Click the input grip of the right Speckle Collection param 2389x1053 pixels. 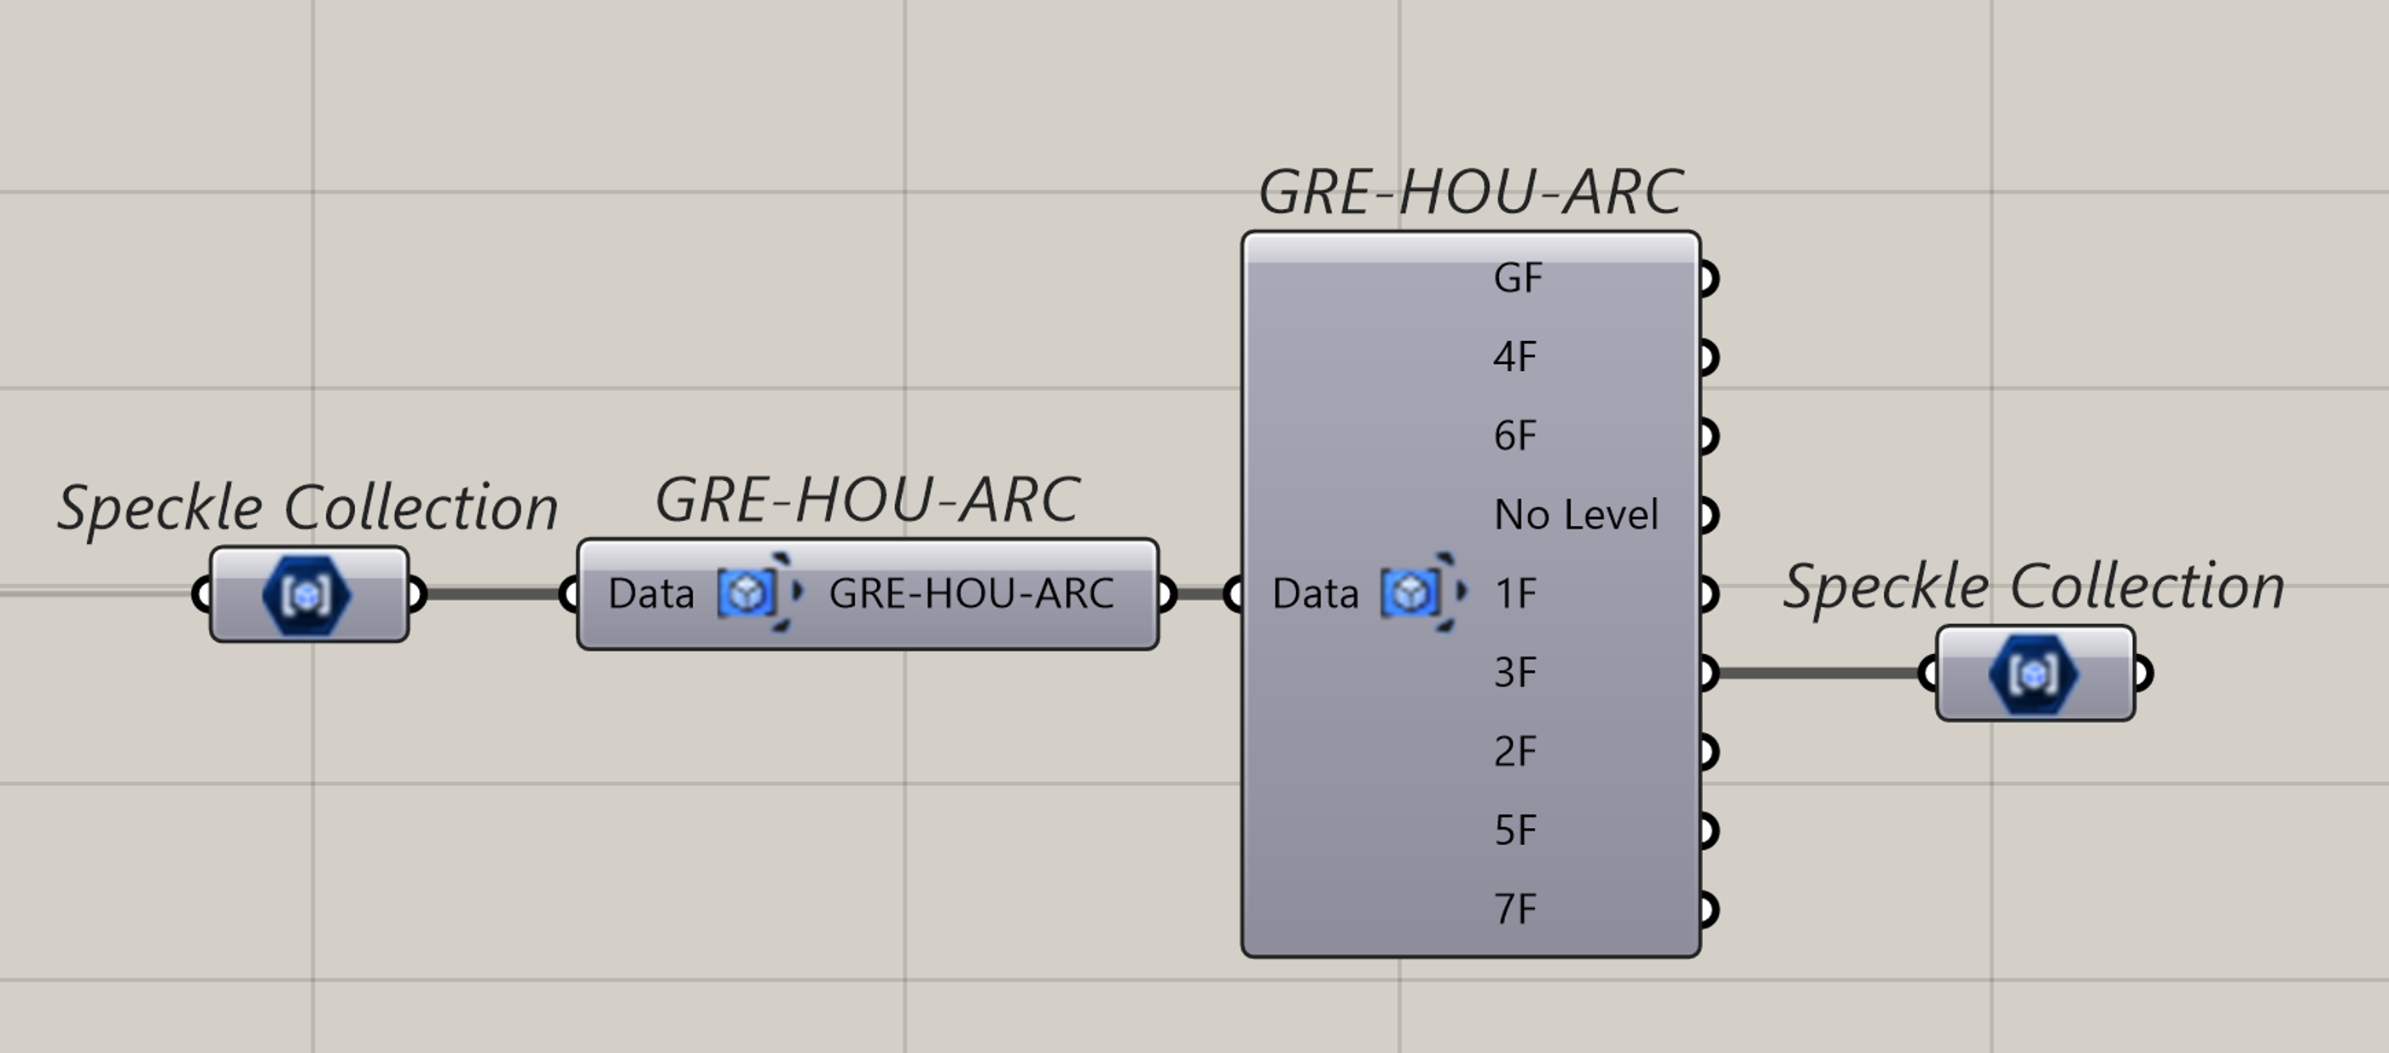1927,674
